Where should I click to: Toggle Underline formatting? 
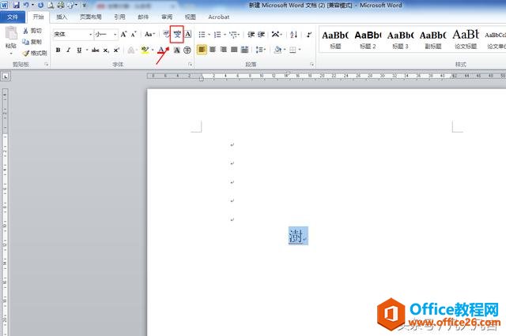[79, 50]
